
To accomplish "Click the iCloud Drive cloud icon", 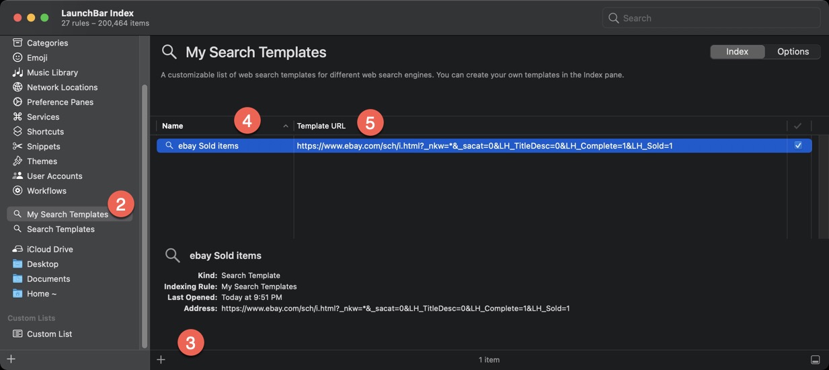I will pyautogui.click(x=17, y=250).
